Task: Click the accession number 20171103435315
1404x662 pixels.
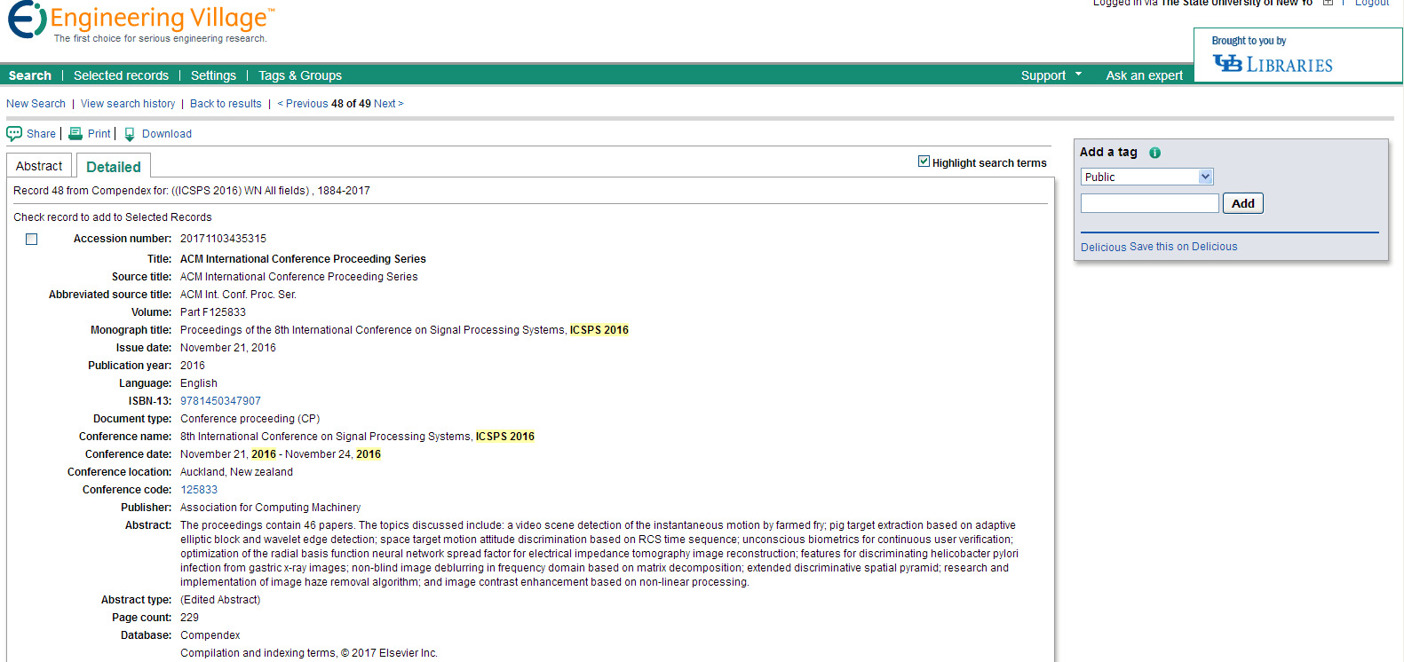Action: [x=223, y=239]
